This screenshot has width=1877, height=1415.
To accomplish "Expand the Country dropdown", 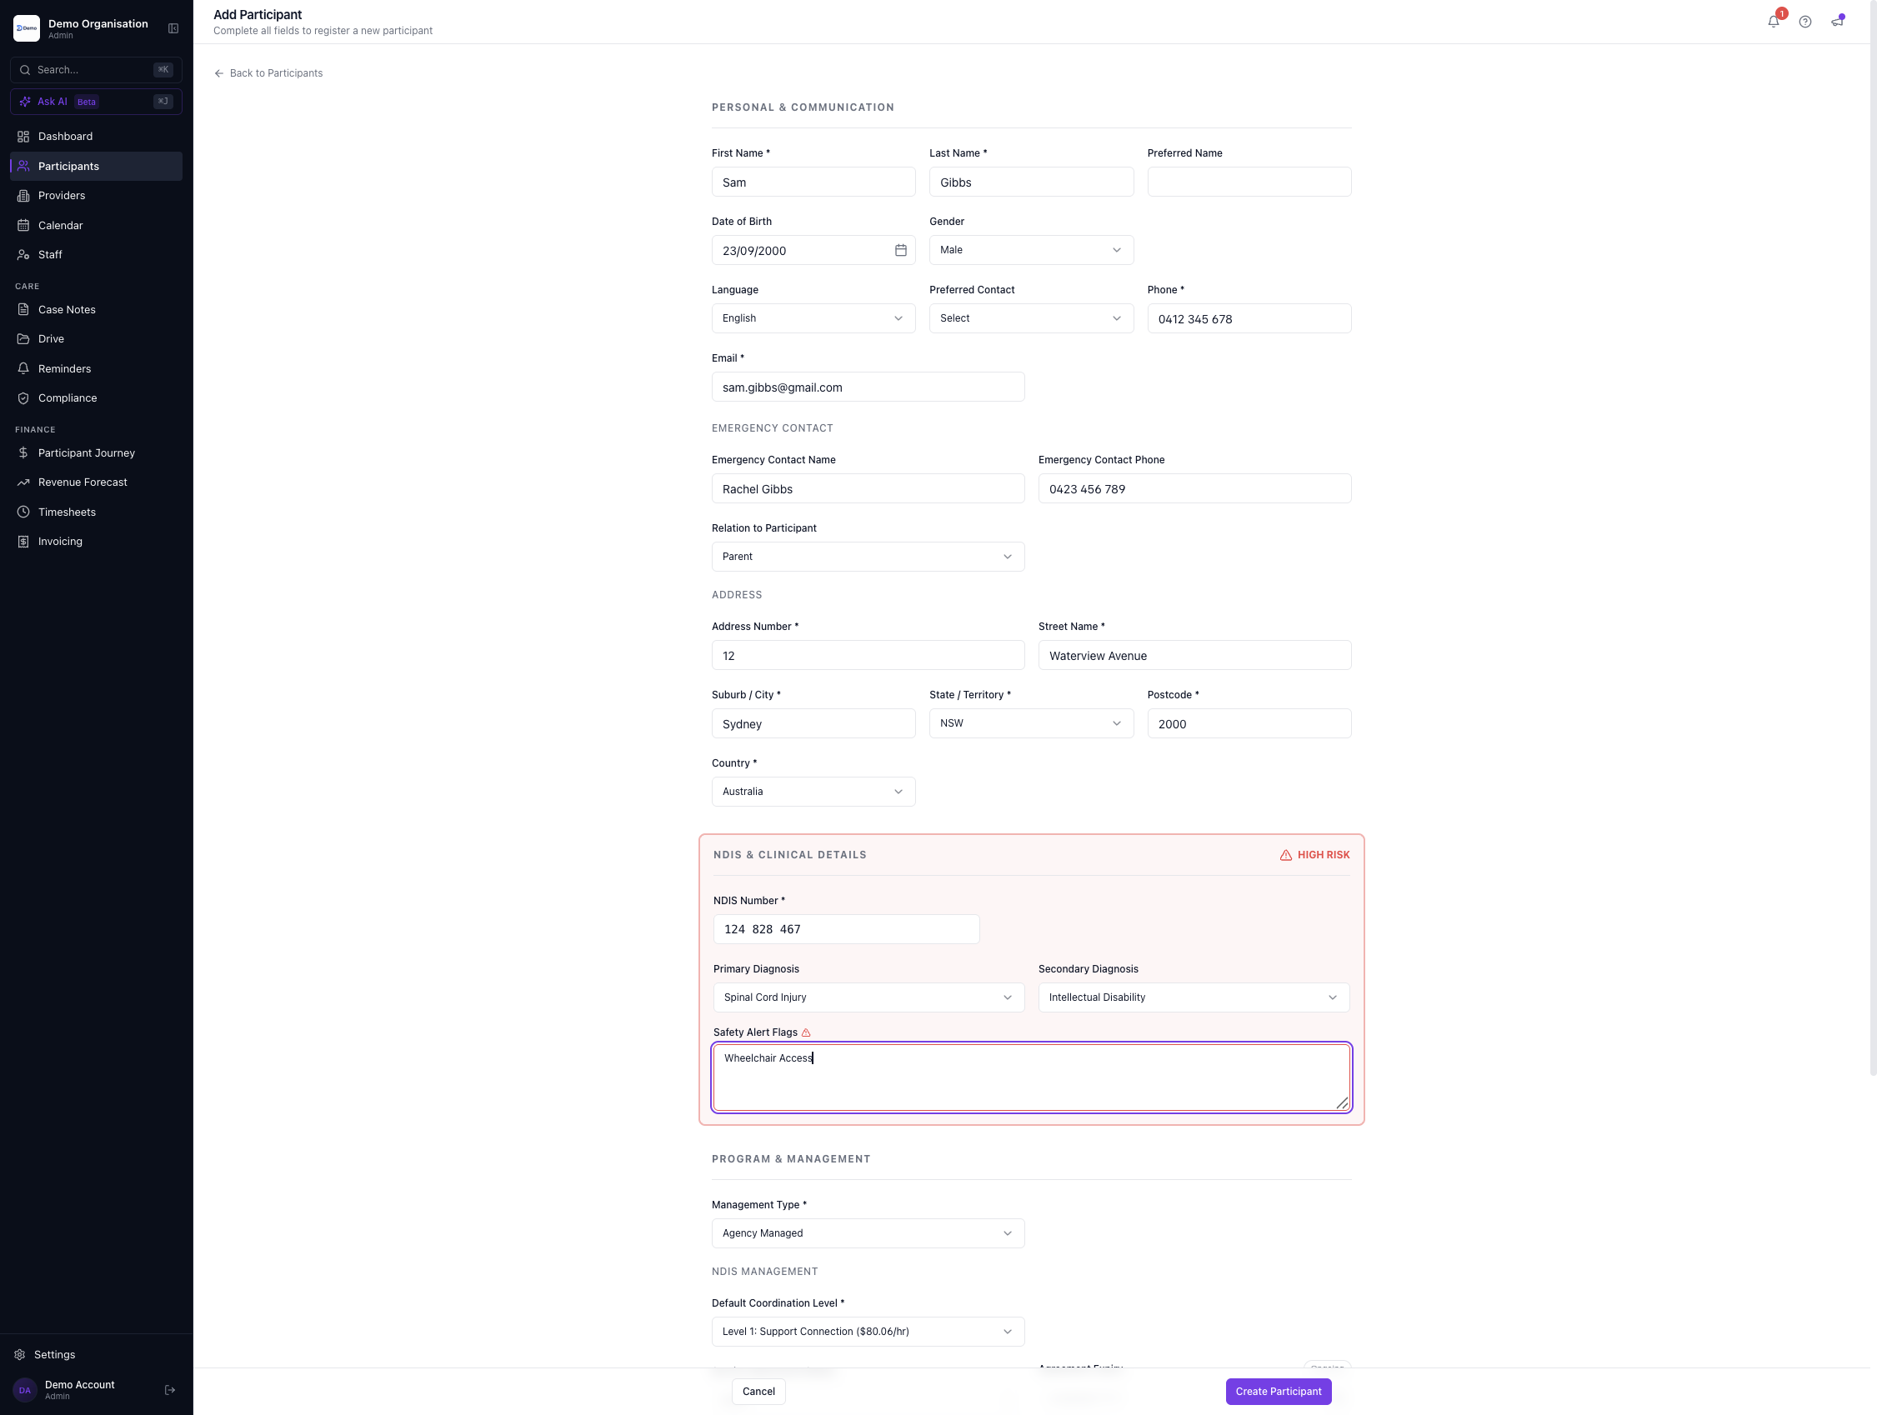I will [813, 792].
